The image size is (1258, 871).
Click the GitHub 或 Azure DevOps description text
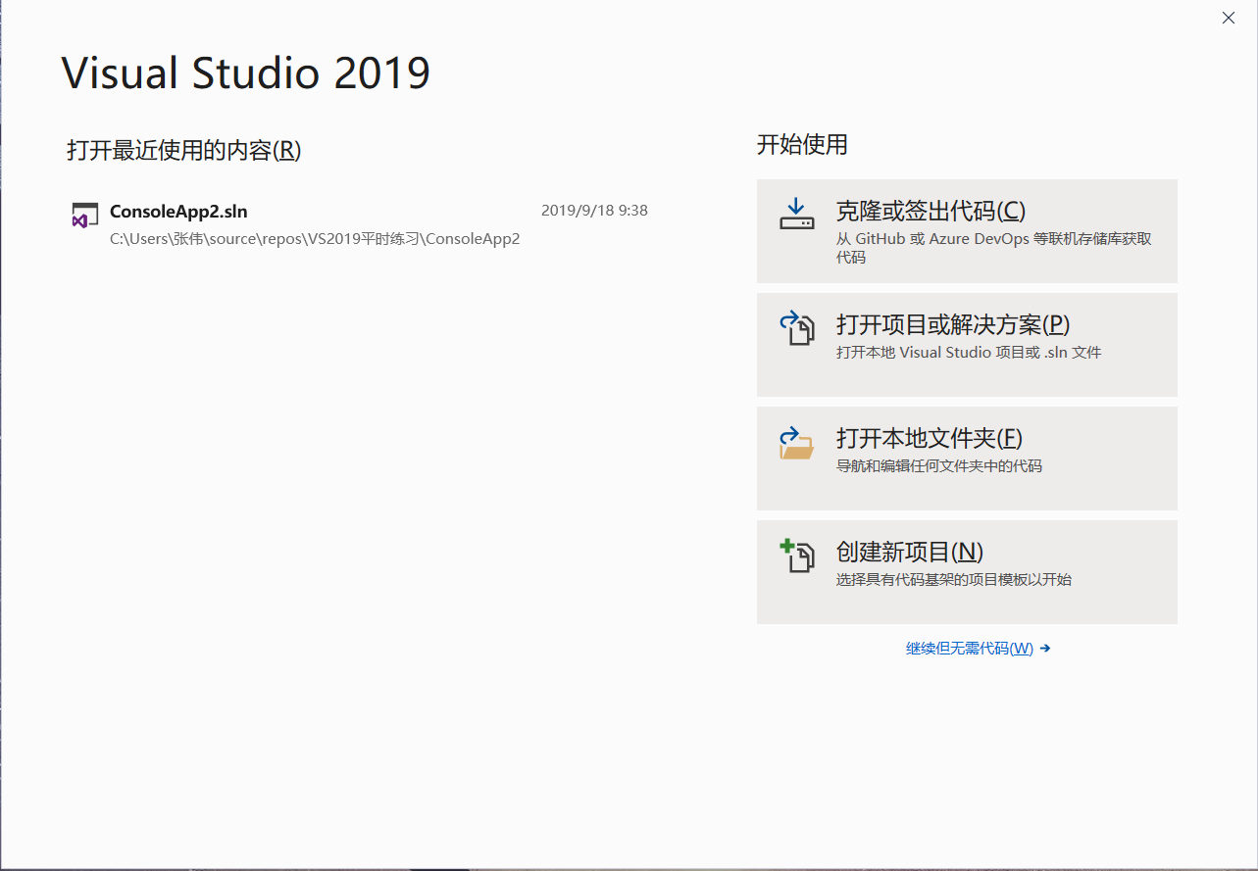click(x=993, y=248)
